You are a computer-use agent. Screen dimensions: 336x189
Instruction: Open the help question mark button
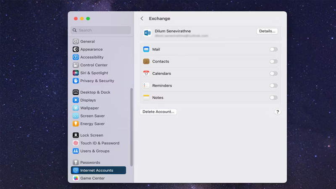point(277,112)
